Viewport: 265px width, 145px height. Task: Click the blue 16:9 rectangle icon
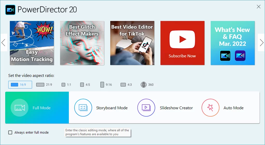(x=14, y=85)
